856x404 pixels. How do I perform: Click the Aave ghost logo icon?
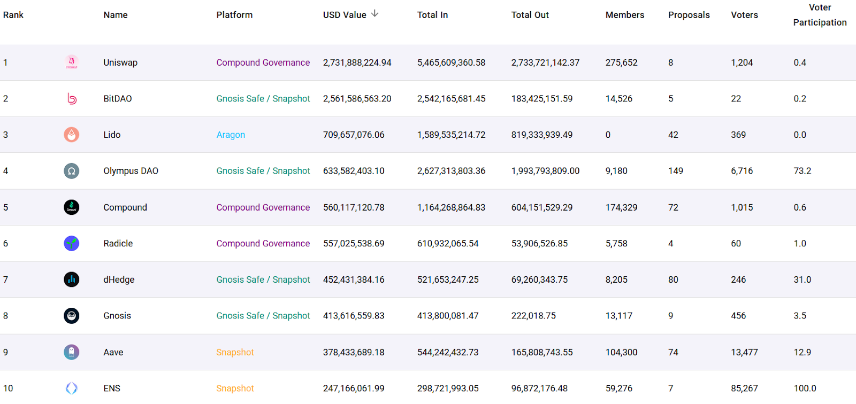71,352
